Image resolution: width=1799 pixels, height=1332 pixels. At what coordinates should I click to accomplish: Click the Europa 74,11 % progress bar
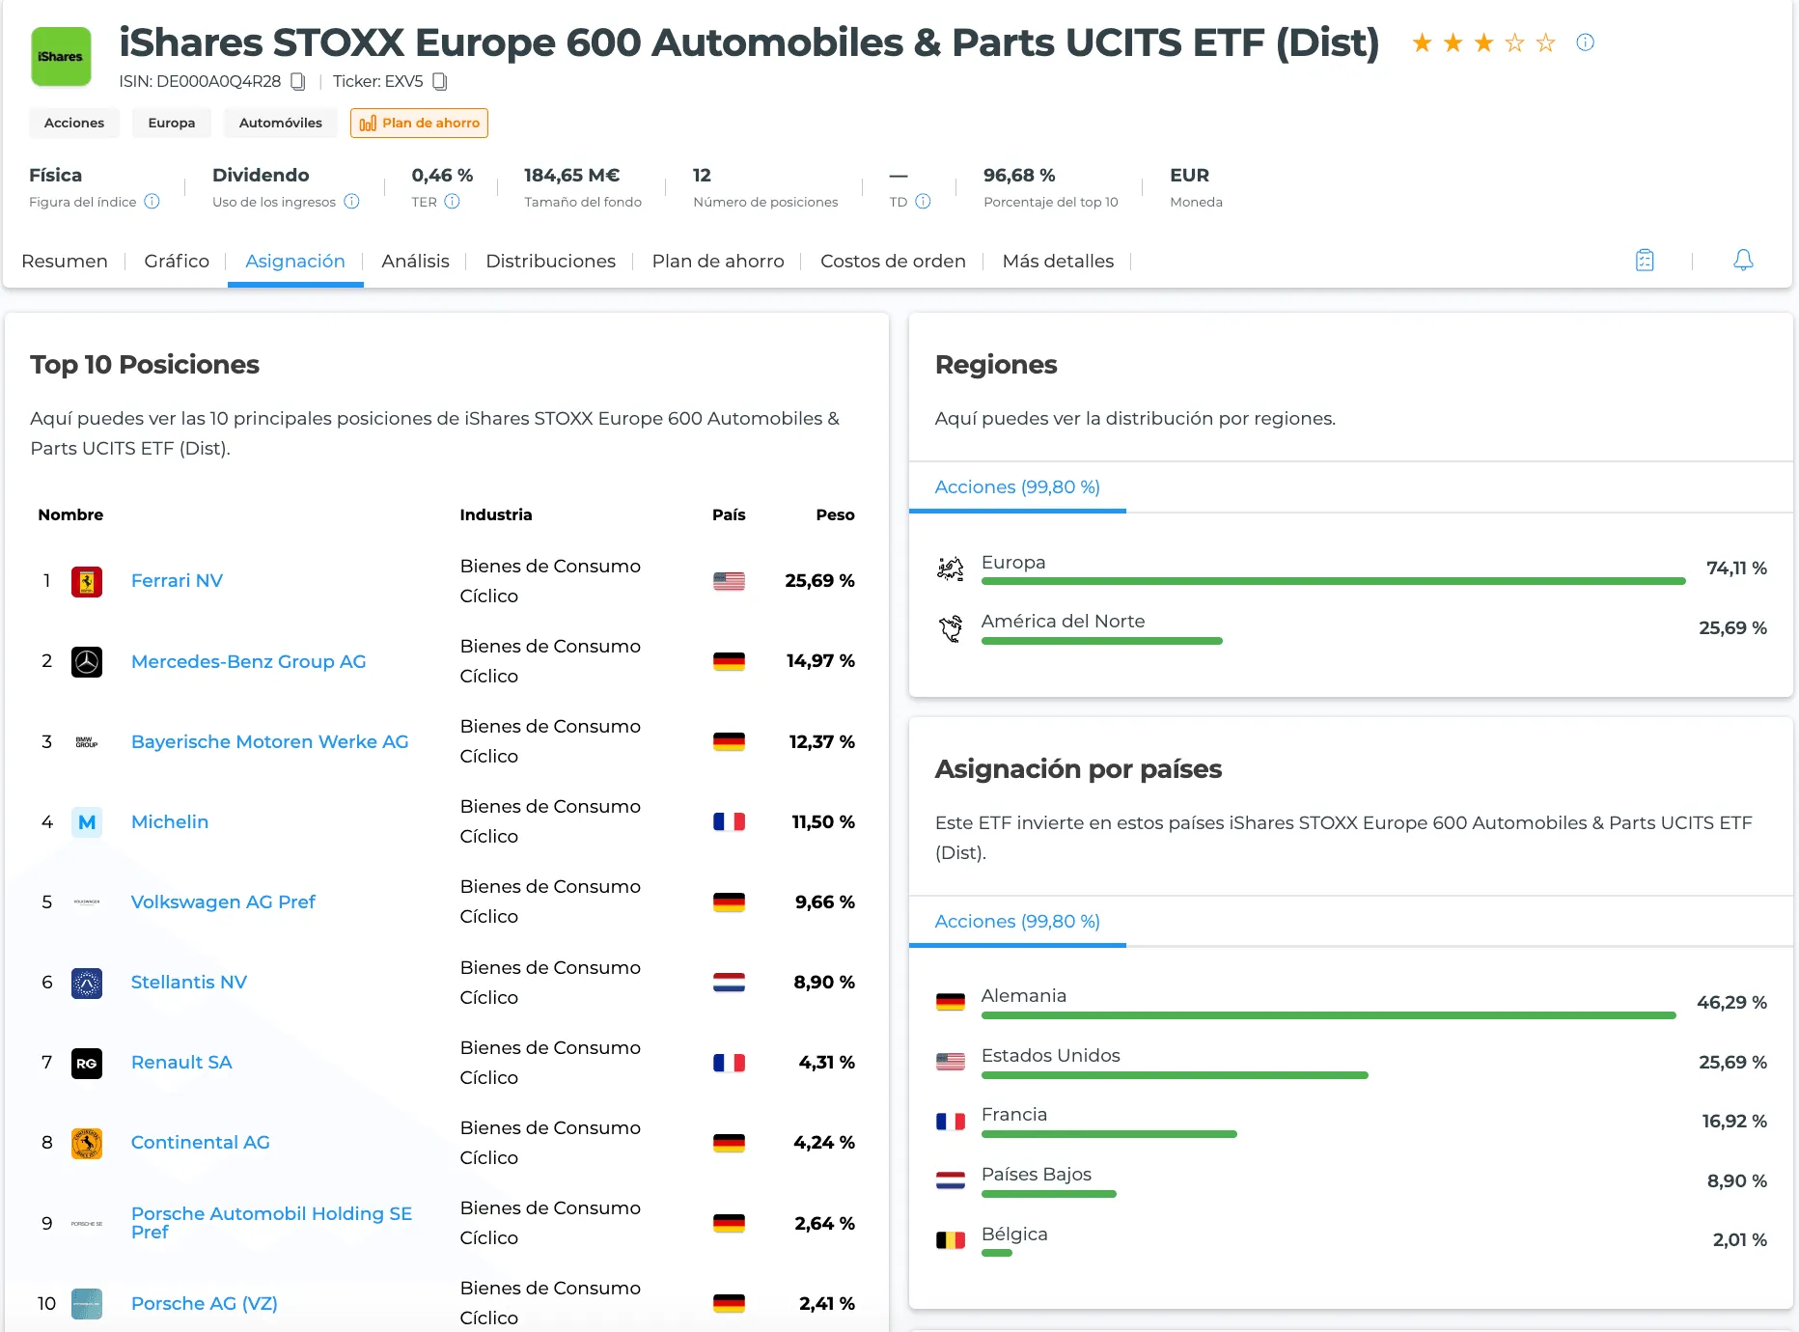[1333, 581]
